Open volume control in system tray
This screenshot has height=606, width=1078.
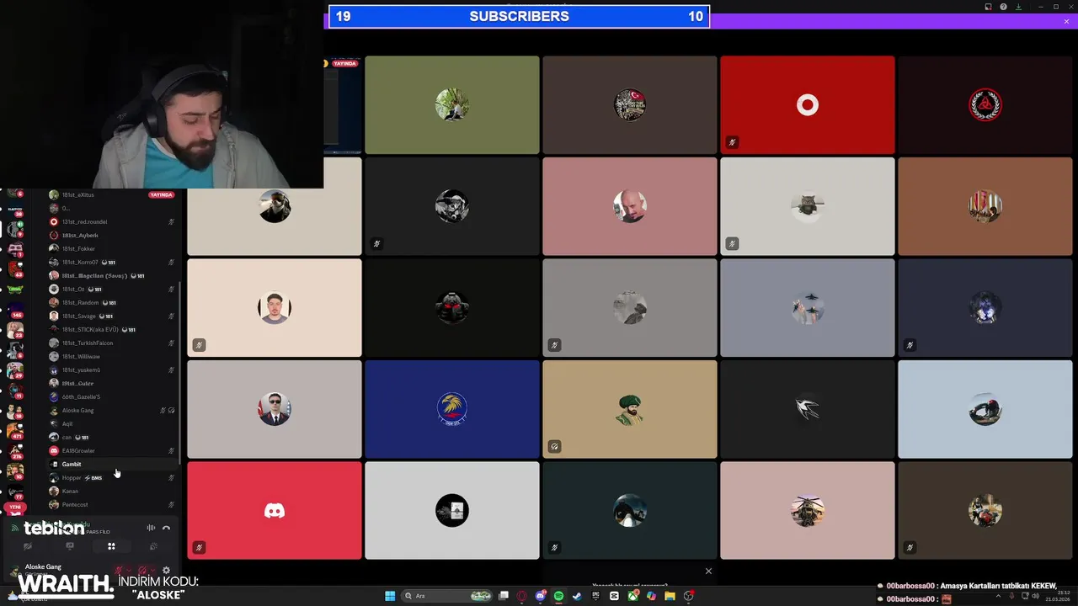click(1037, 596)
